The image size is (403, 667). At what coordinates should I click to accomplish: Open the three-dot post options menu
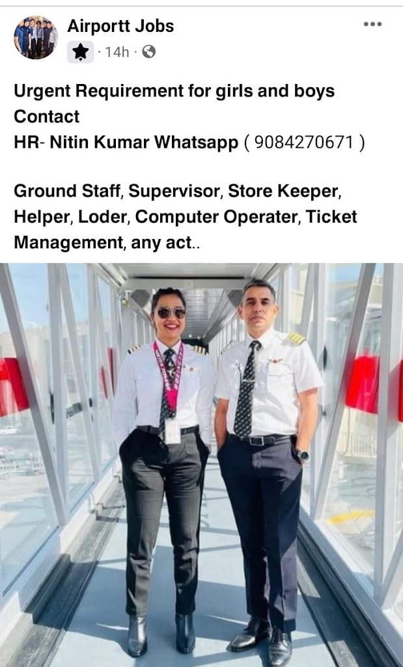click(x=372, y=24)
